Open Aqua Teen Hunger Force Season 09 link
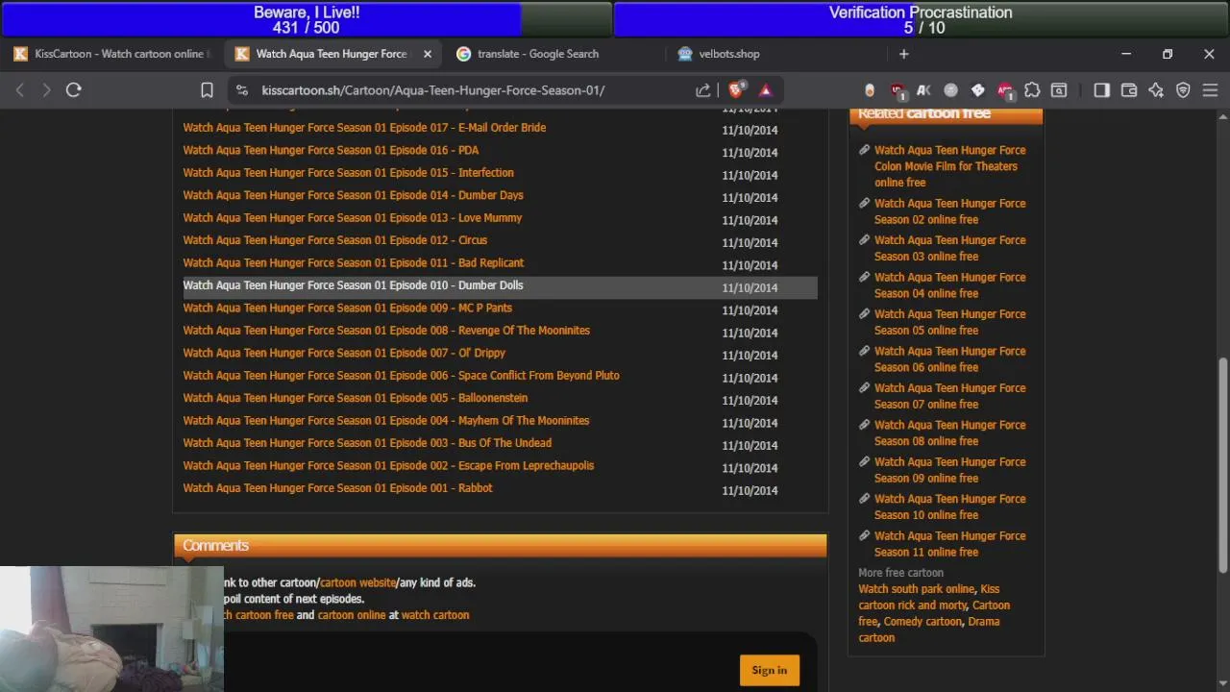1230x692 pixels. [949, 470]
